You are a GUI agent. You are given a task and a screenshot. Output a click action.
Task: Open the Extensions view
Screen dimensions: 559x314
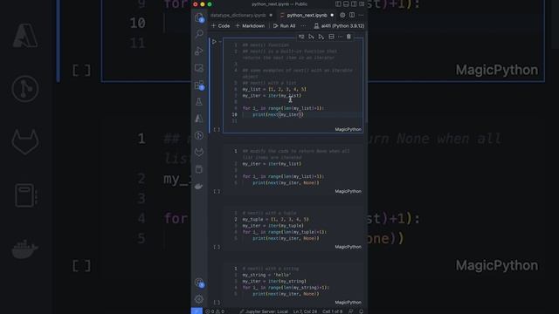pyautogui.click(x=199, y=85)
